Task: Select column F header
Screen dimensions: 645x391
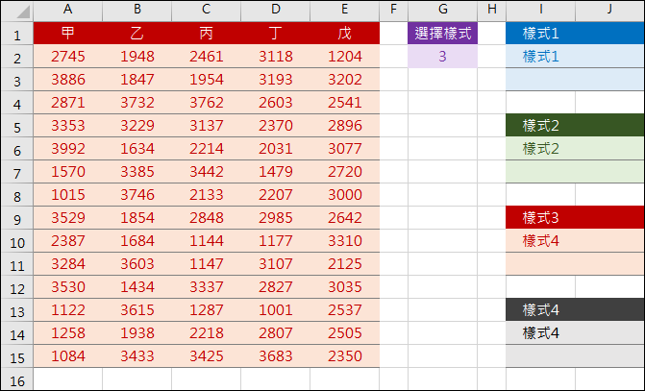Action: click(x=394, y=11)
